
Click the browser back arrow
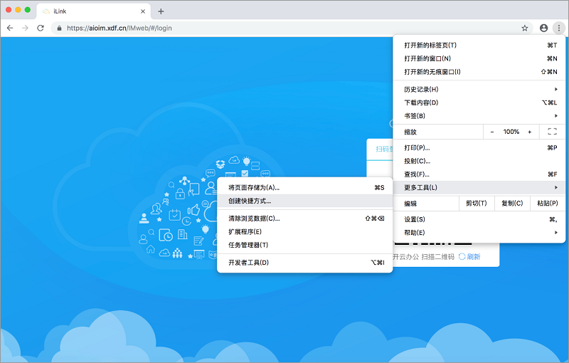coord(10,28)
